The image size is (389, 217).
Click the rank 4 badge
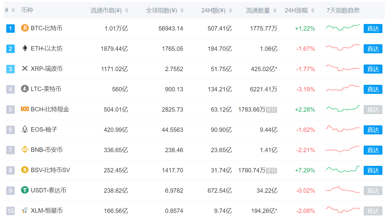[x=10, y=89]
